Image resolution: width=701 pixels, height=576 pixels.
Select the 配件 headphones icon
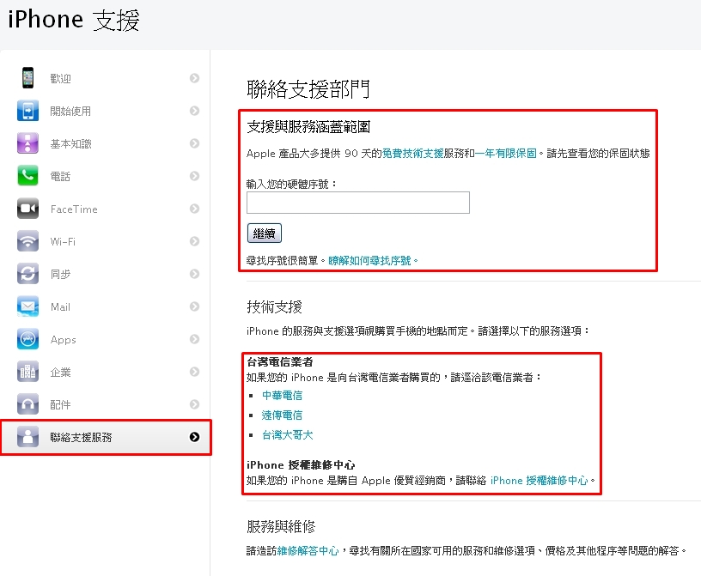pyautogui.click(x=27, y=404)
